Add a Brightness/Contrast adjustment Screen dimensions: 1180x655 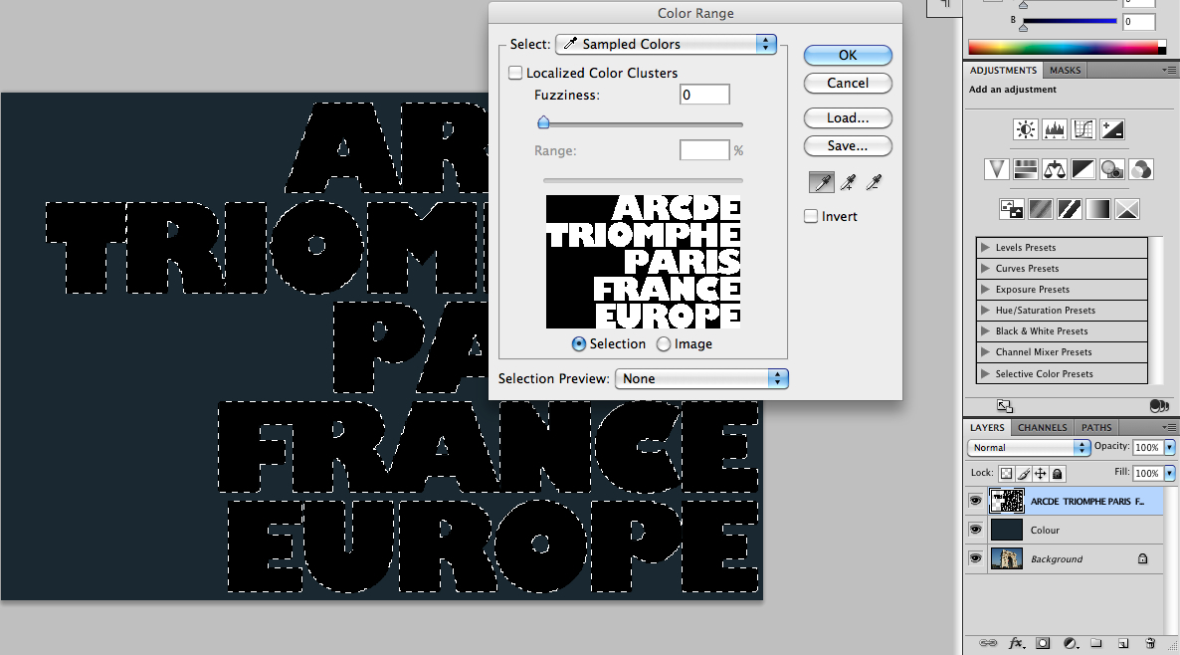[x=1025, y=129]
